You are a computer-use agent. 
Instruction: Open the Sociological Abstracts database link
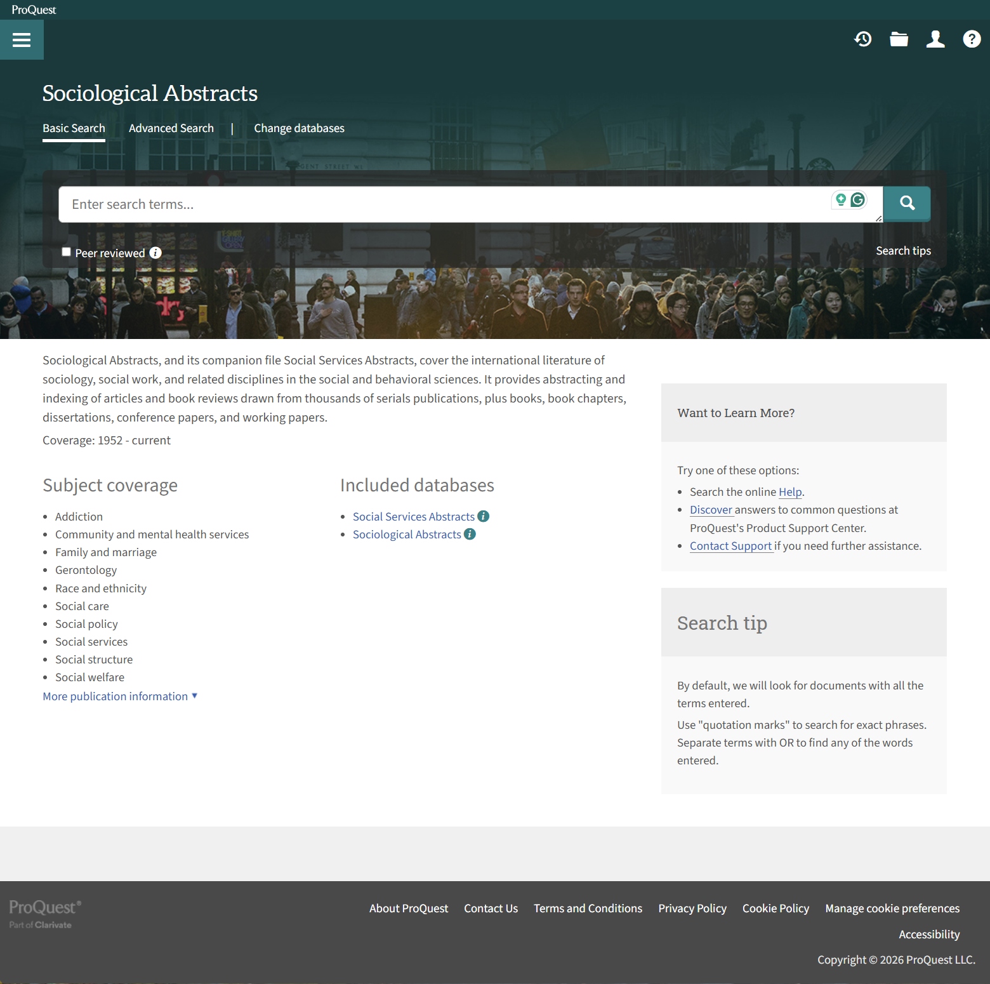click(x=407, y=535)
